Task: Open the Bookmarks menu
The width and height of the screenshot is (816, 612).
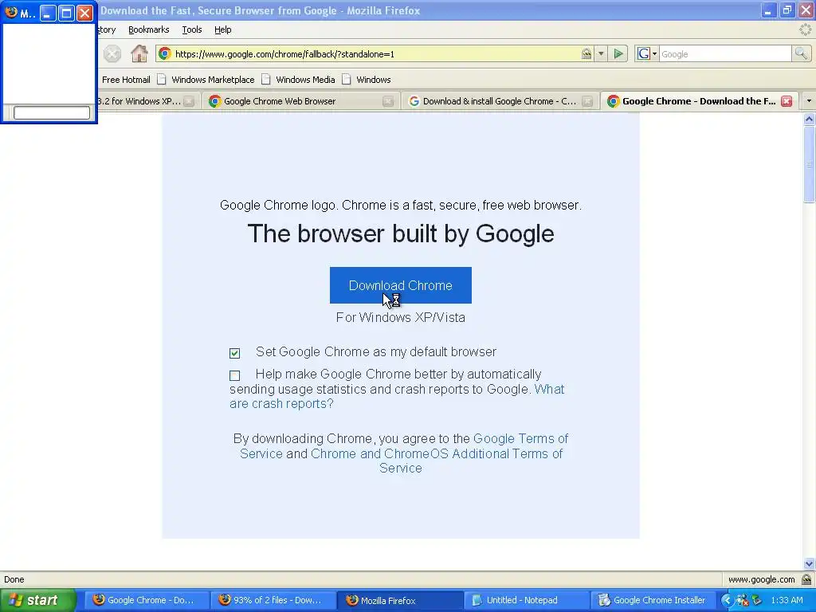Action: pos(149,29)
